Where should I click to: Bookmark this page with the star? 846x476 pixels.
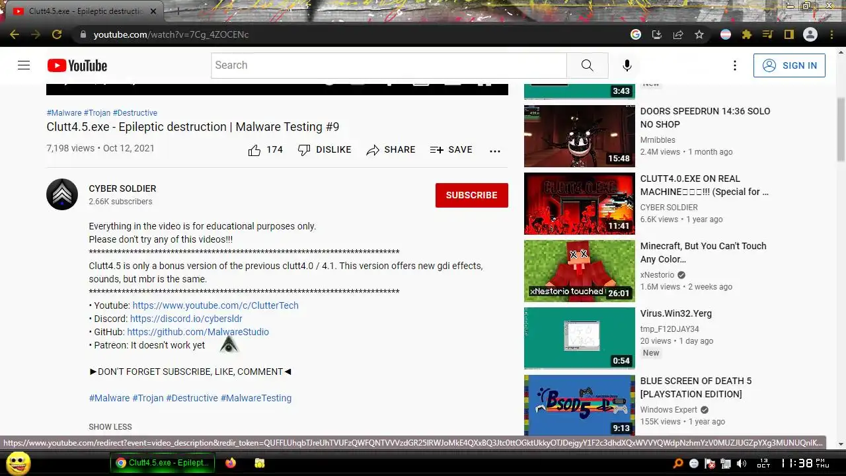point(699,34)
